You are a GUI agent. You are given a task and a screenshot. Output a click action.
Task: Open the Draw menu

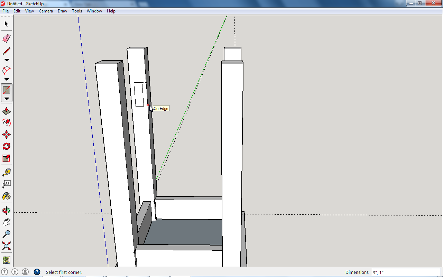(x=62, y=11)
